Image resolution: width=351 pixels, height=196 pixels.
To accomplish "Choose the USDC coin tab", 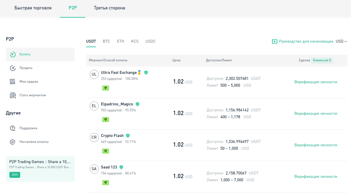I will [x=150, y=41].
